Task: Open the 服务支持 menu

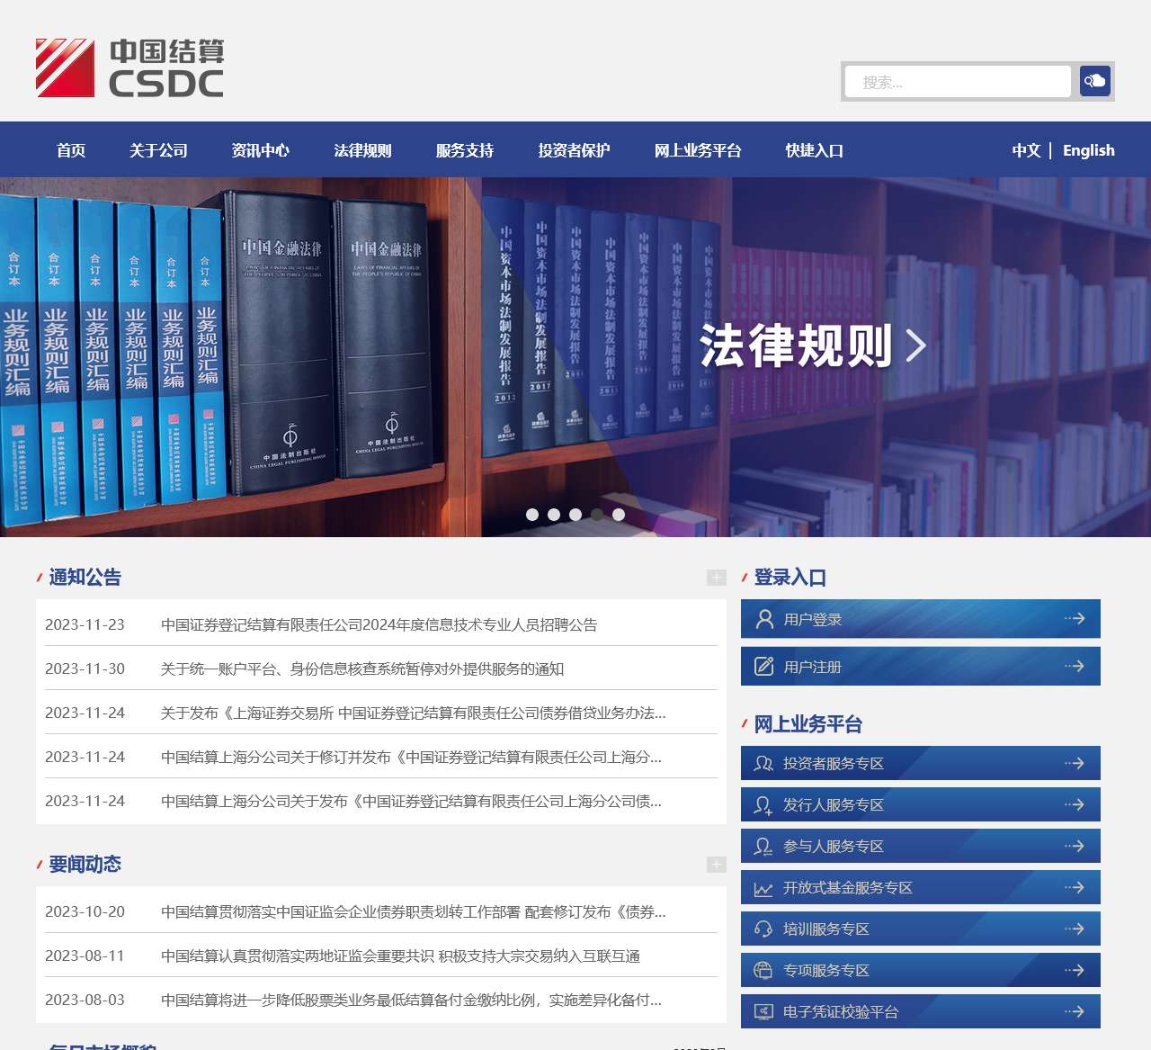Action: click(463, 150)
